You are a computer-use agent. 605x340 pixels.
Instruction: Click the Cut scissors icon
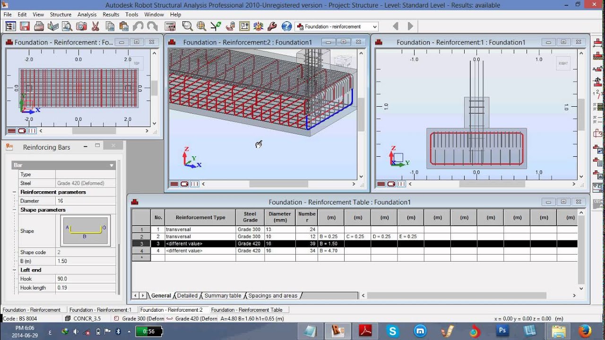coord(95,26)
